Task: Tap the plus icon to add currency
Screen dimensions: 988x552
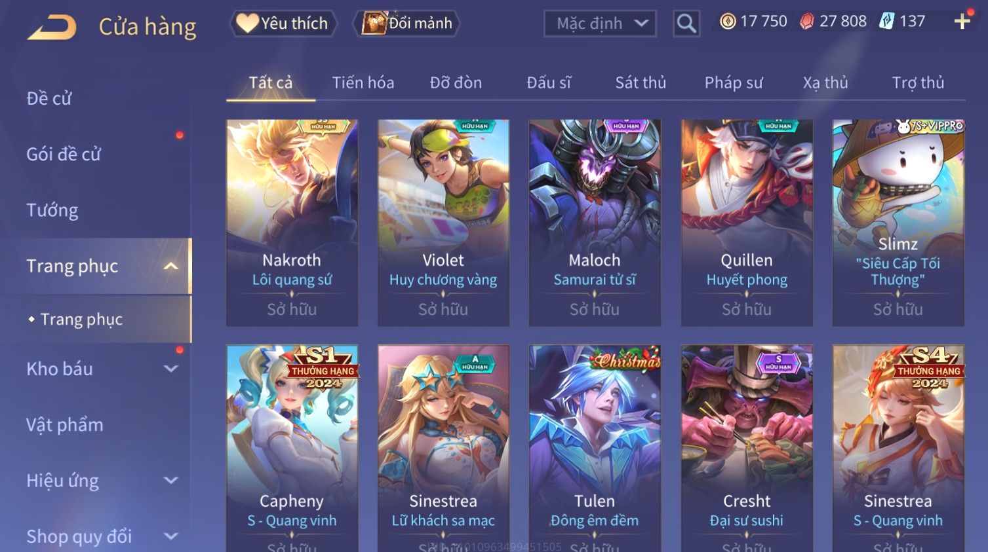Action: click(x=962, y=22)
